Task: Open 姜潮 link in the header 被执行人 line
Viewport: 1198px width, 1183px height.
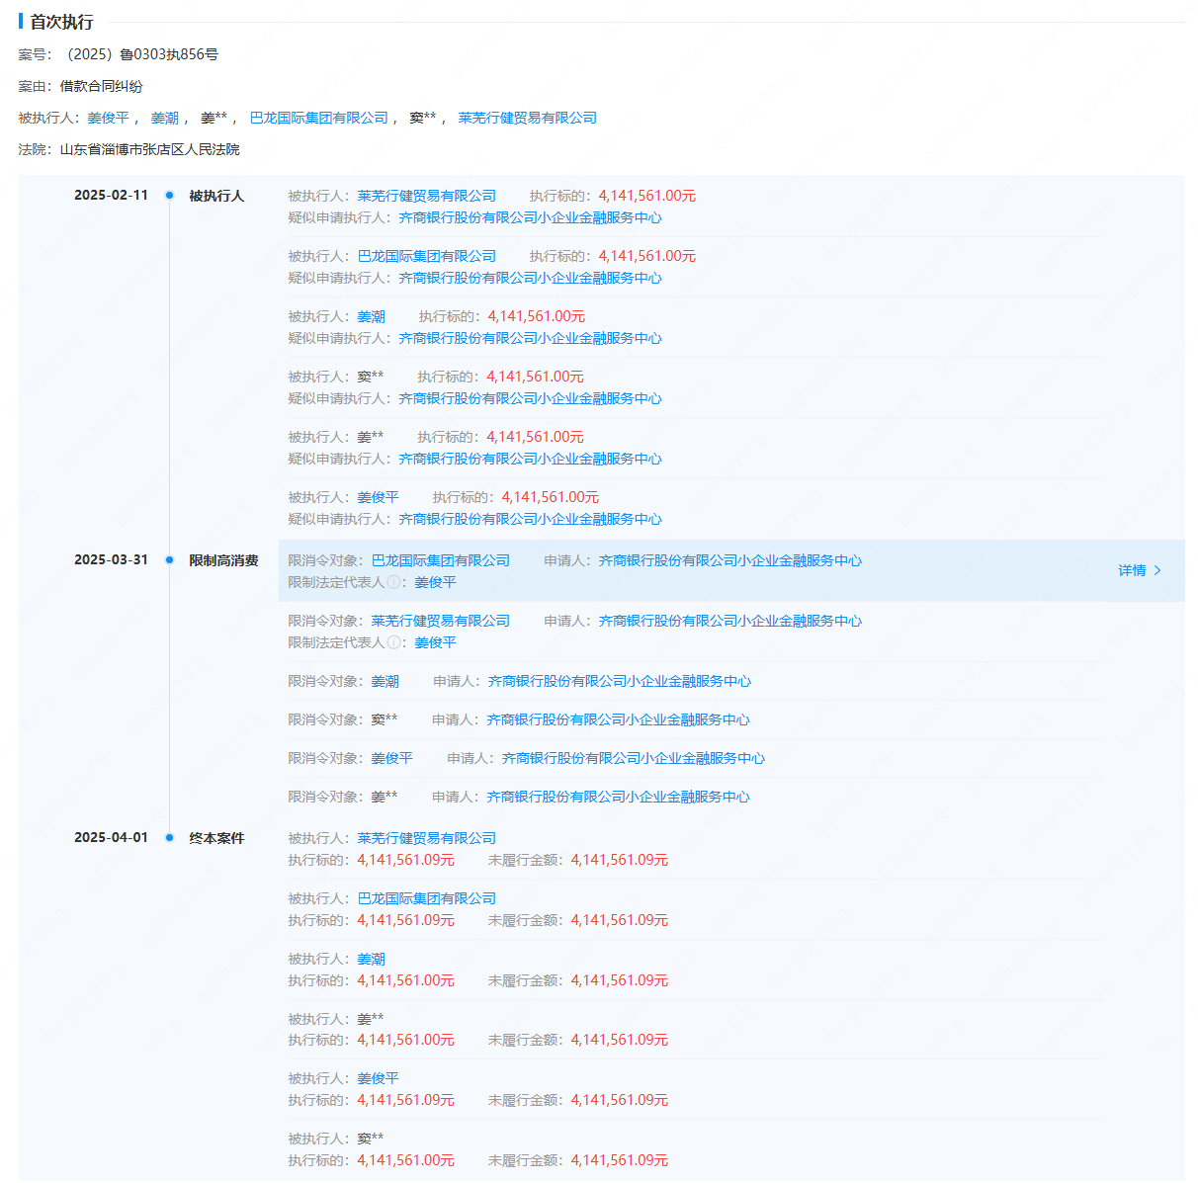Action: coord(165,119)
